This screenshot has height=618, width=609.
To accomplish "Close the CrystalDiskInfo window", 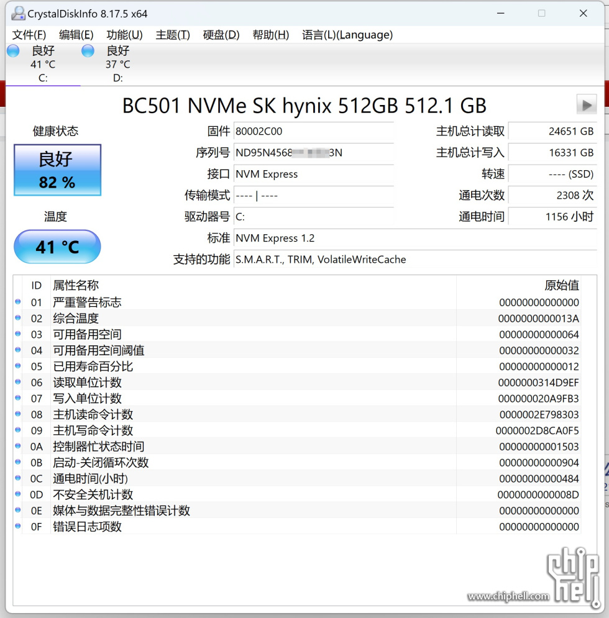I will click(584, 14).
